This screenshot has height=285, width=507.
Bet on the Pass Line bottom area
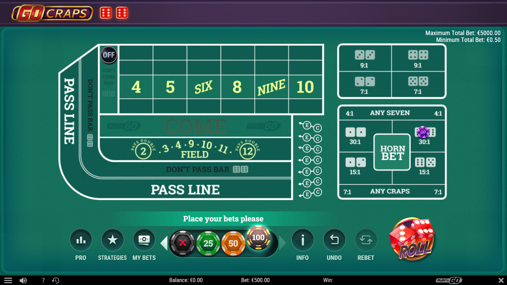point(185,190)
